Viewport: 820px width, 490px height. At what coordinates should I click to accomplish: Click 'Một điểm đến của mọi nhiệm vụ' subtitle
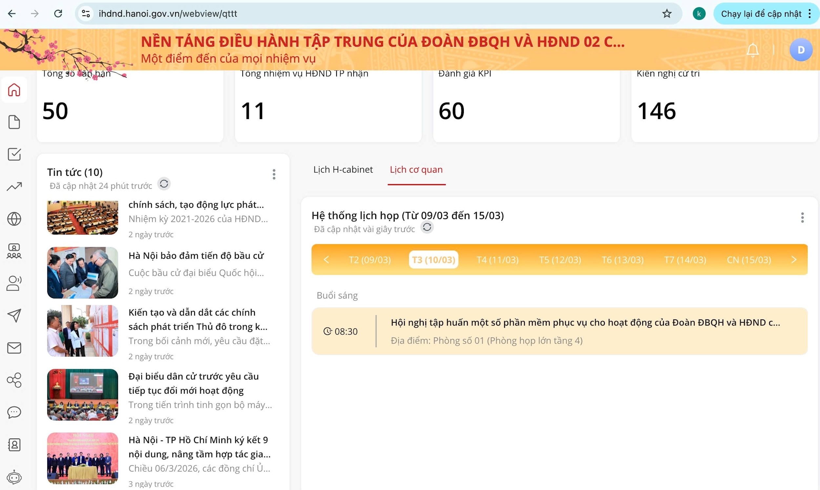(228, 58)
